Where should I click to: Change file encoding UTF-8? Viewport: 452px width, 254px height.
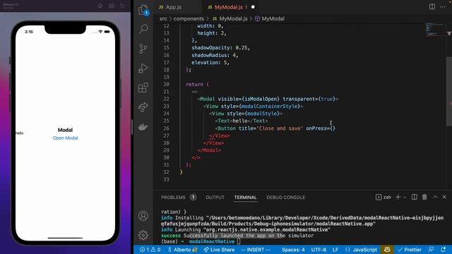coord(319,250)
